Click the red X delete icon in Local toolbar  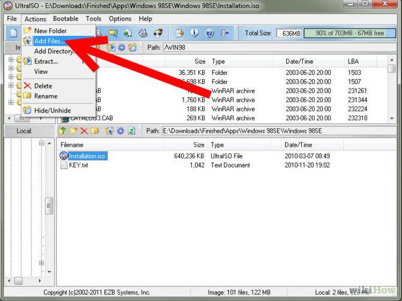click(84, 131)
